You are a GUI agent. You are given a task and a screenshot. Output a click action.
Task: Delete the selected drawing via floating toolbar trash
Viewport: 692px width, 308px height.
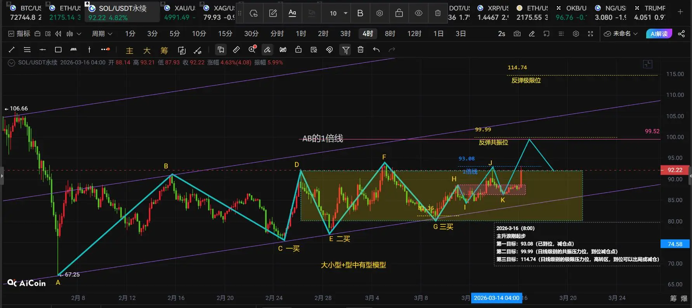(438, 13)
